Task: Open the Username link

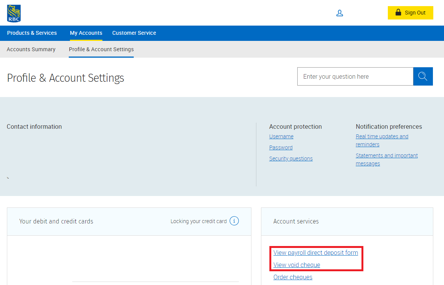Action: click(x=281, y=136)
